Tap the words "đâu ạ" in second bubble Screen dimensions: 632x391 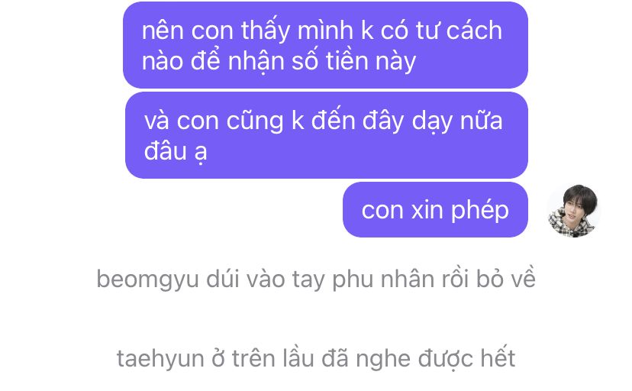[x=176, y=151]
